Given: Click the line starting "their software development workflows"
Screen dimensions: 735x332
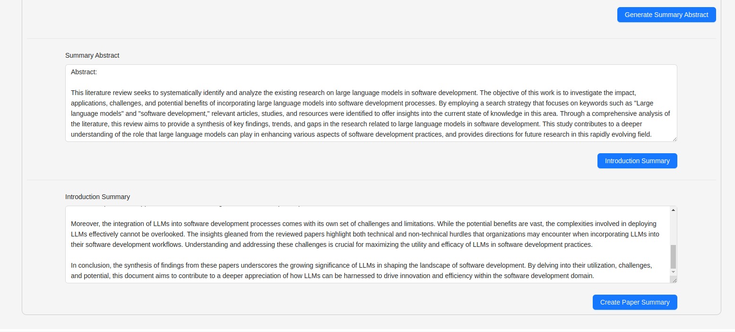Looking at the screenshot, I should [x=284, y=245].
